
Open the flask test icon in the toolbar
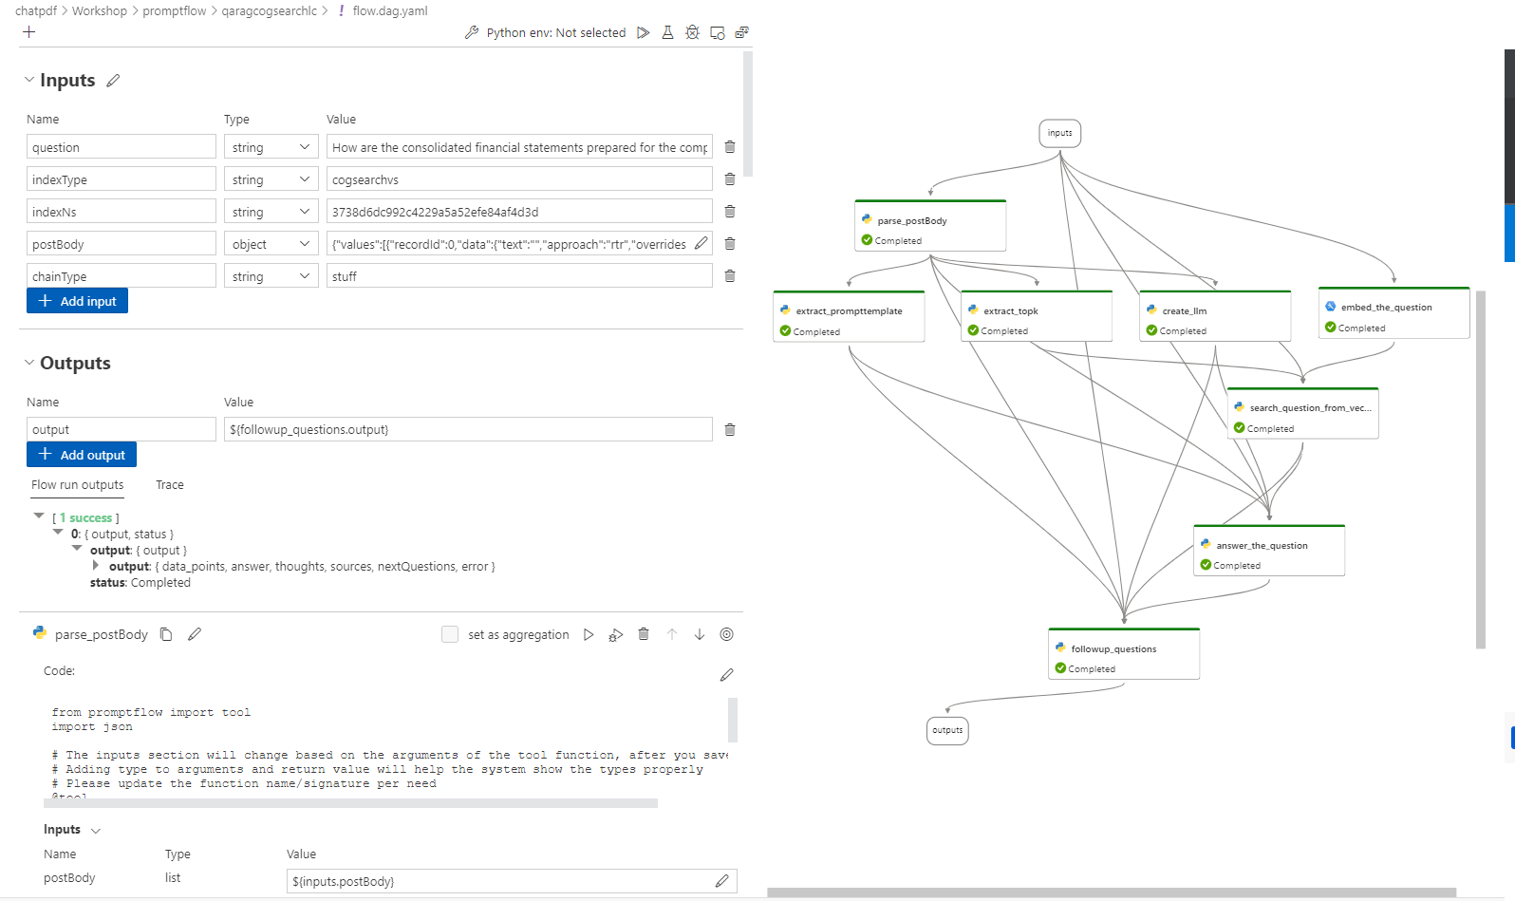[668, 32]
